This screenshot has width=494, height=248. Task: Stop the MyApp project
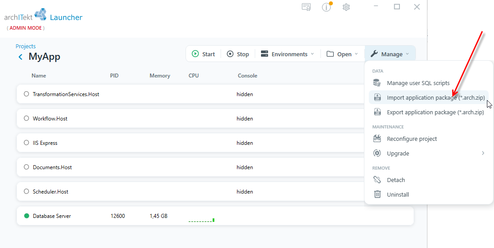[x=238, y=54]
